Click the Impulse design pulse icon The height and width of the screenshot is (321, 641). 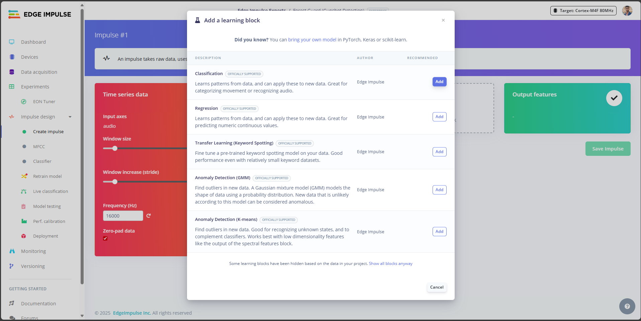tap(12, 117)
